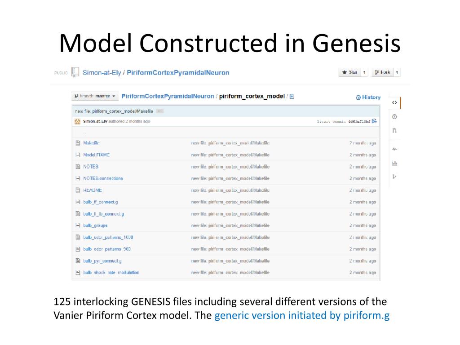
Task: Open the Pull requests sidebar icon
Action: [394, 131]
